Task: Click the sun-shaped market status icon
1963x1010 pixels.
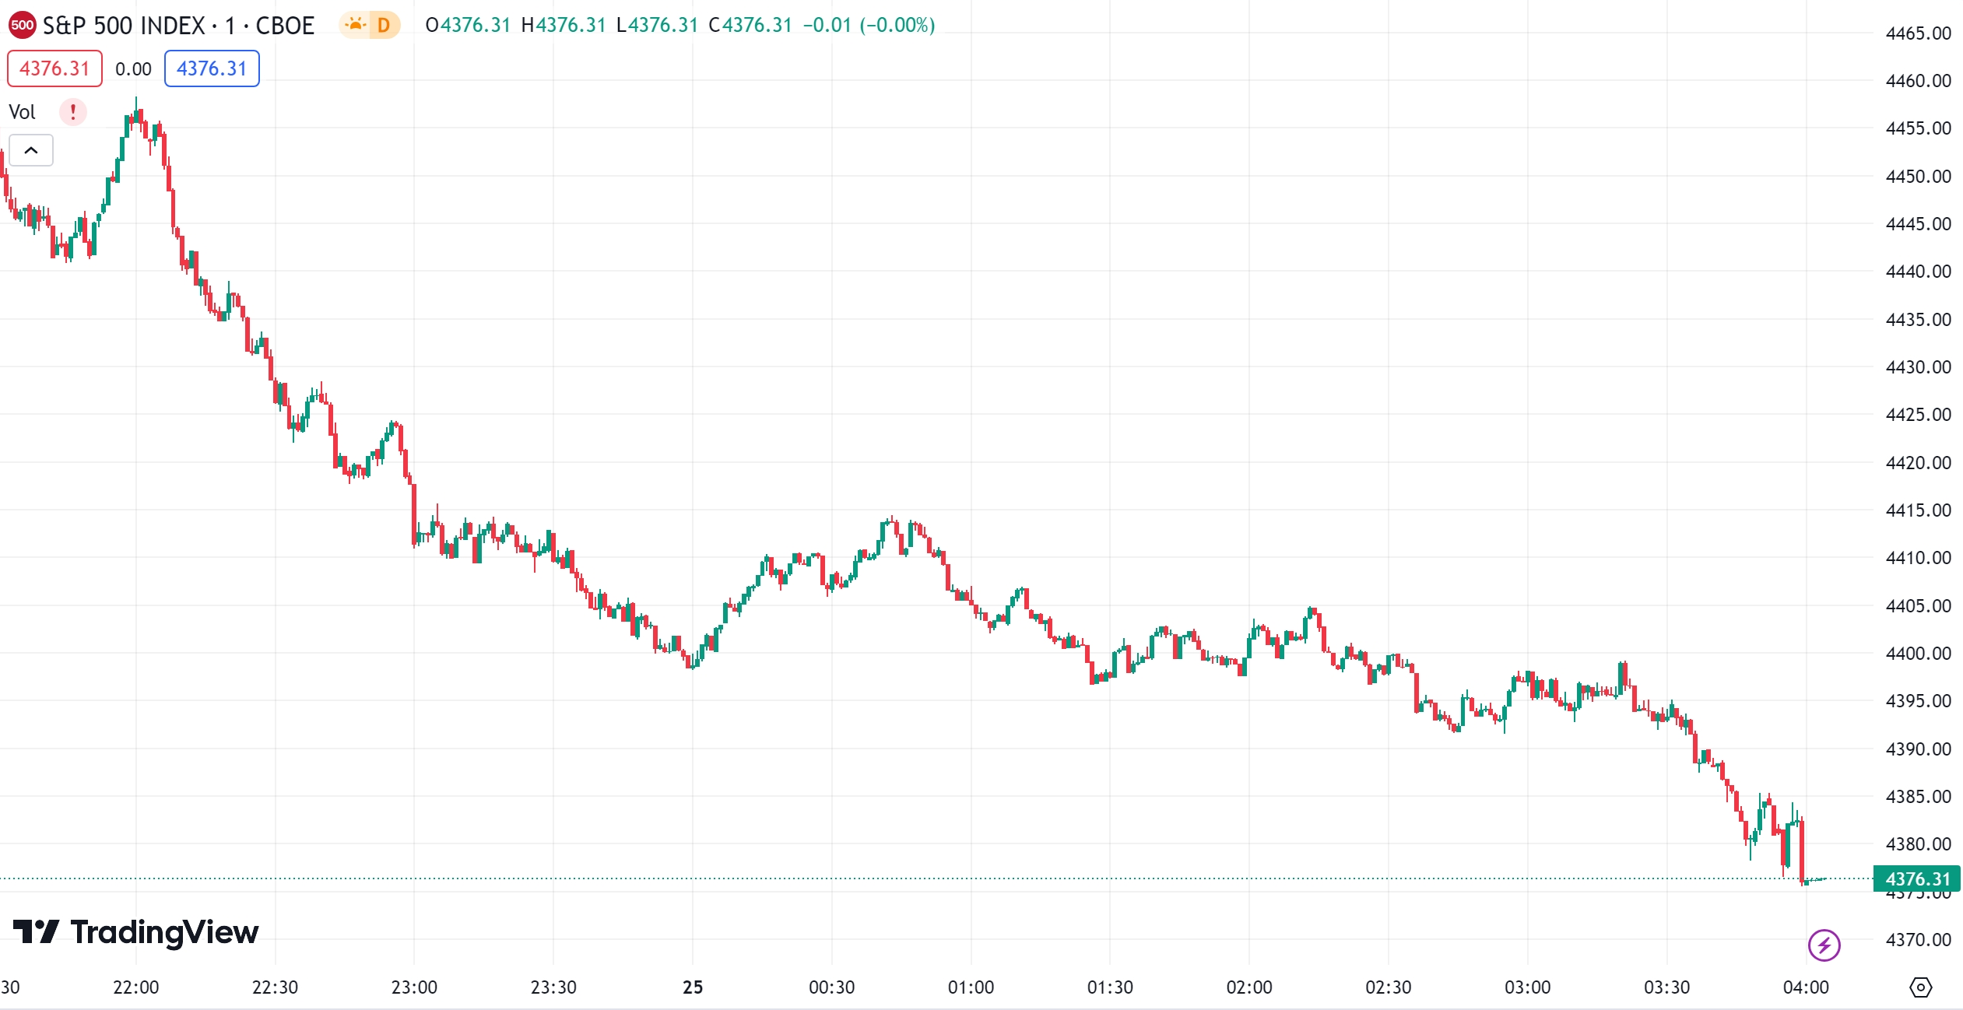Action: (355, 25)
